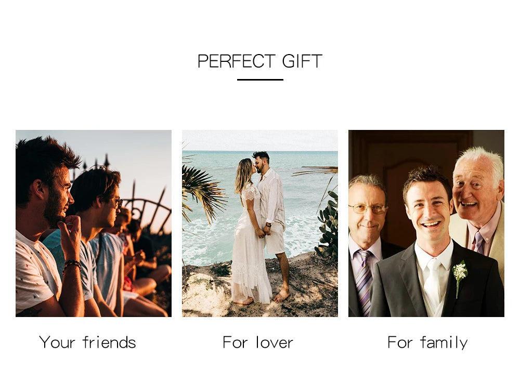Click the groom's white necktie

coord(433,280)
